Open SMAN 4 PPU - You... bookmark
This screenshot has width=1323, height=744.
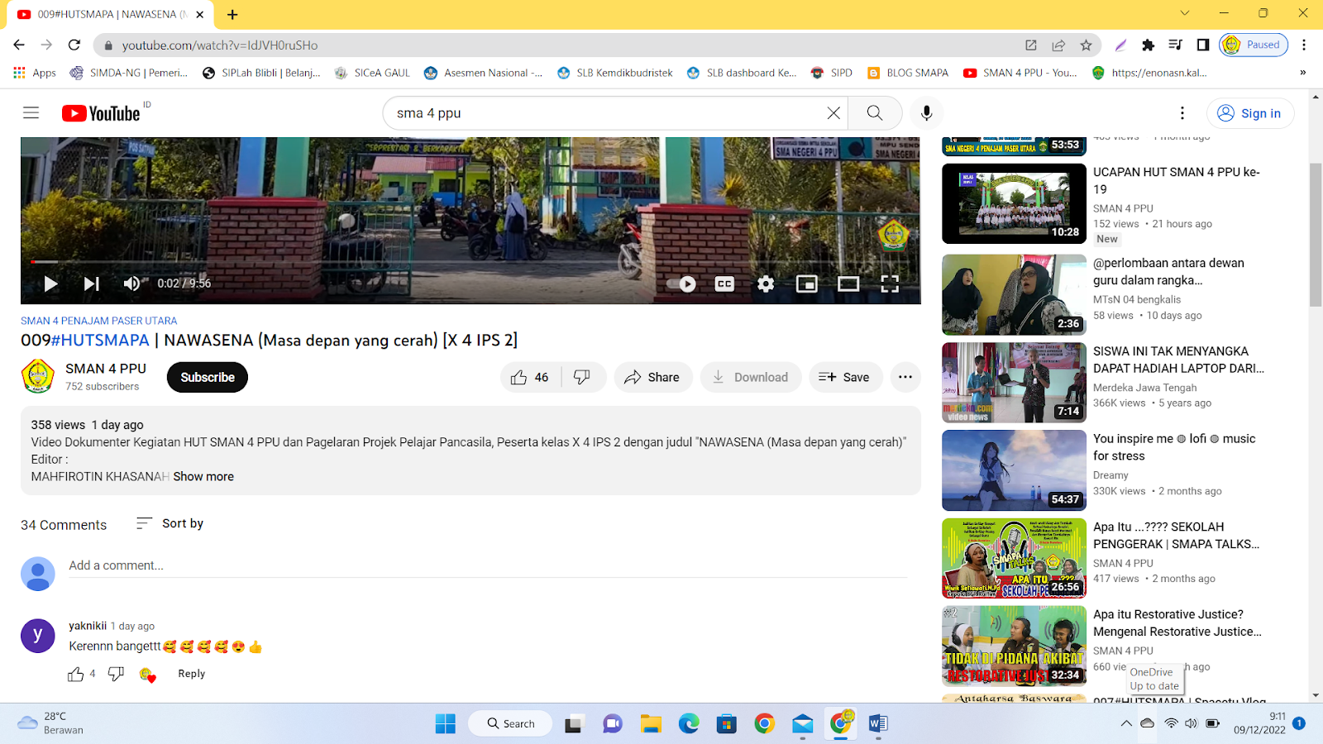(x=1020, y=73)
